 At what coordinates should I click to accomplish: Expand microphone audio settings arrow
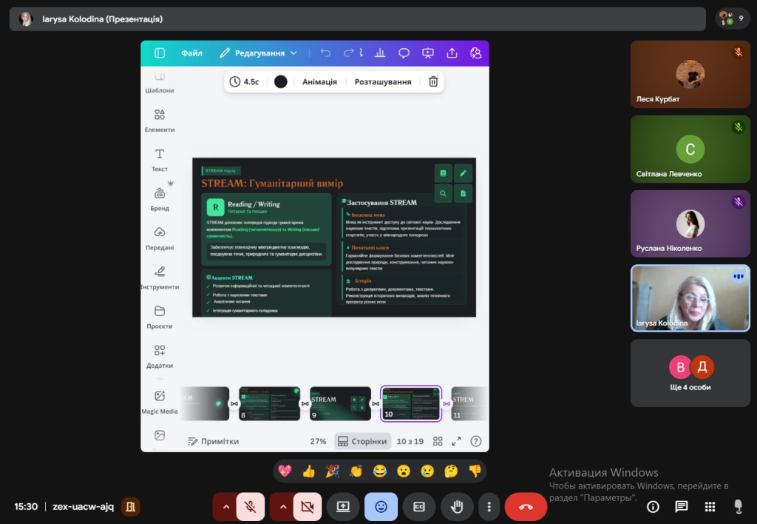225,507
